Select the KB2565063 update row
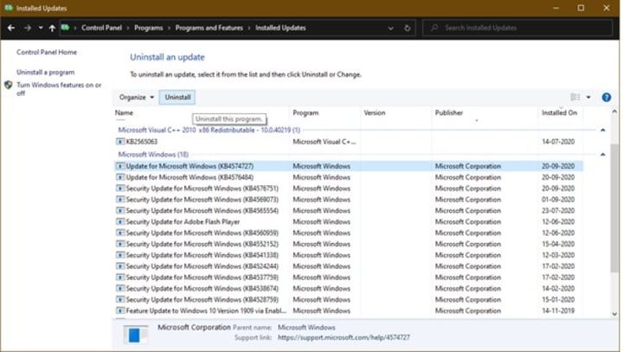This screenshot has height=352, width=623. click(349, 142)
